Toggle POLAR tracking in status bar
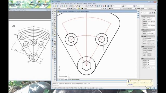 click(79, 88)
